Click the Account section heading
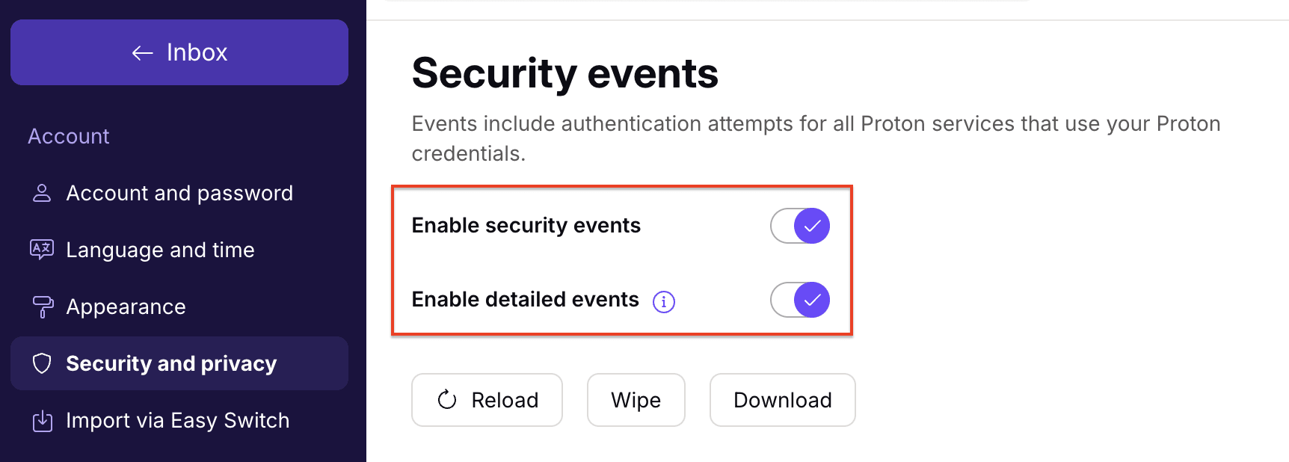 (x=68, y=136)
